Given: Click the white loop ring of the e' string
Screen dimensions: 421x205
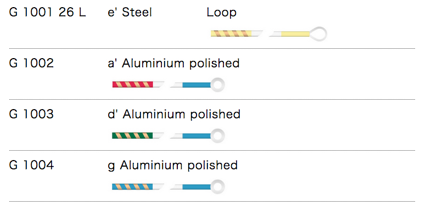Looking at the screenshot, I should click(318, 34).
